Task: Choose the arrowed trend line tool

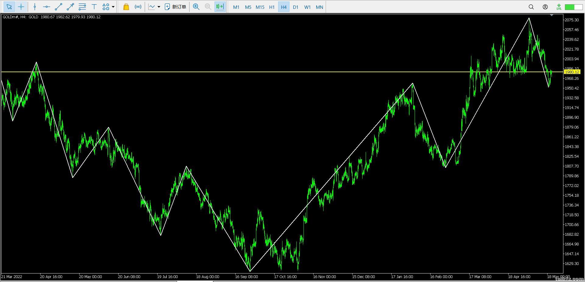Action: pyautogui.click(x=70, y=7)
